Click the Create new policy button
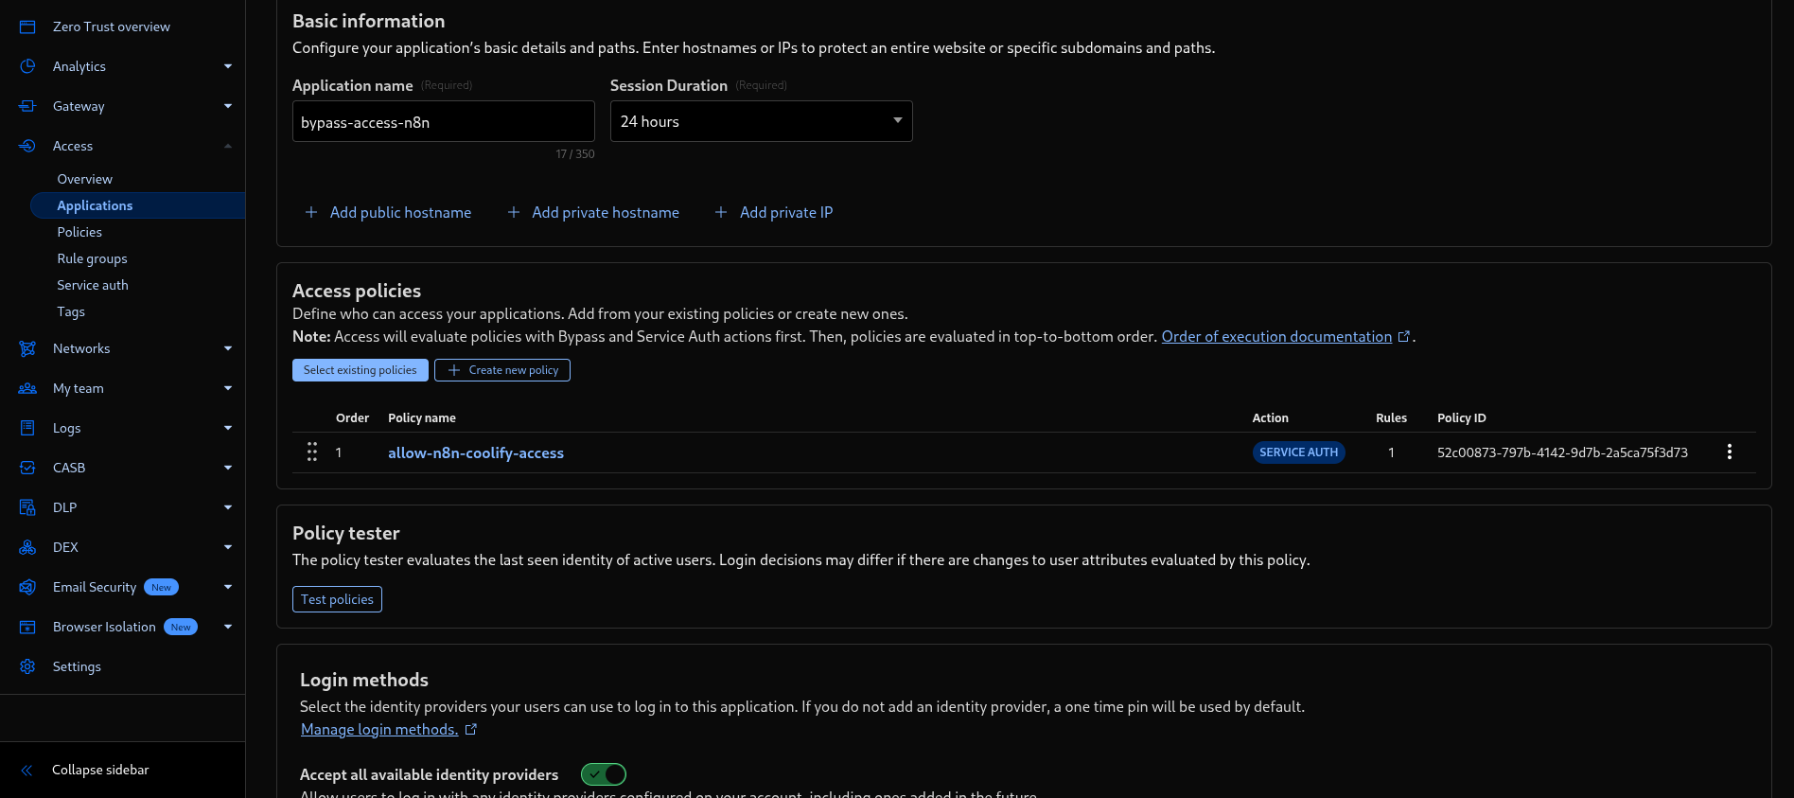The image size is (1794, 798). click(502, 370)
